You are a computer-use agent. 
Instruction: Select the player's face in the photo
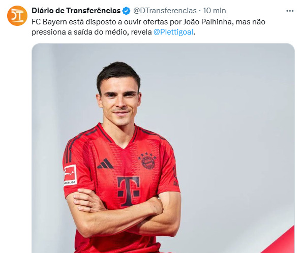[x=119, y=102]
